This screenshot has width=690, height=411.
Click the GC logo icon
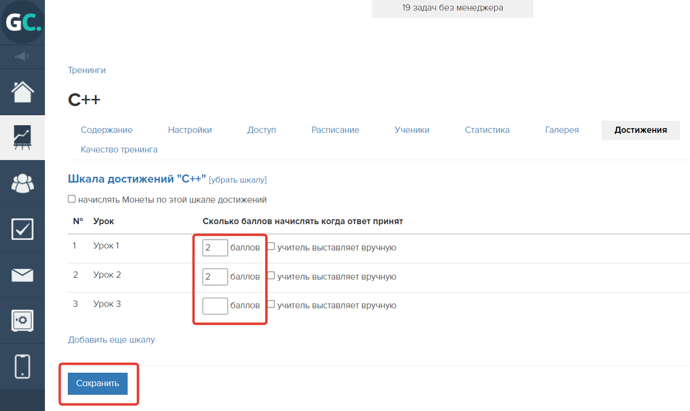coord(22,22)
